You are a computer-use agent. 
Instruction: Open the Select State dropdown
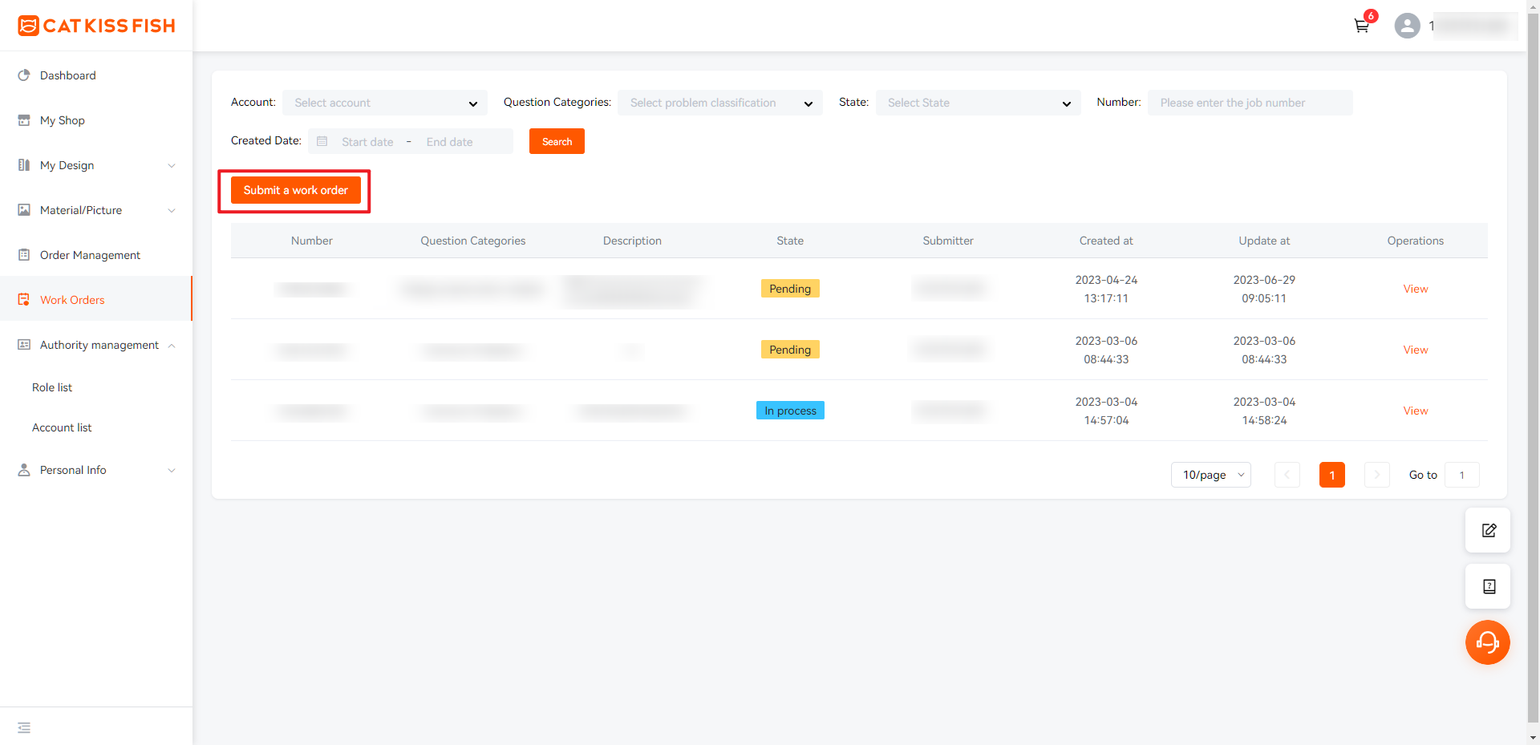[x=979, y=103]
